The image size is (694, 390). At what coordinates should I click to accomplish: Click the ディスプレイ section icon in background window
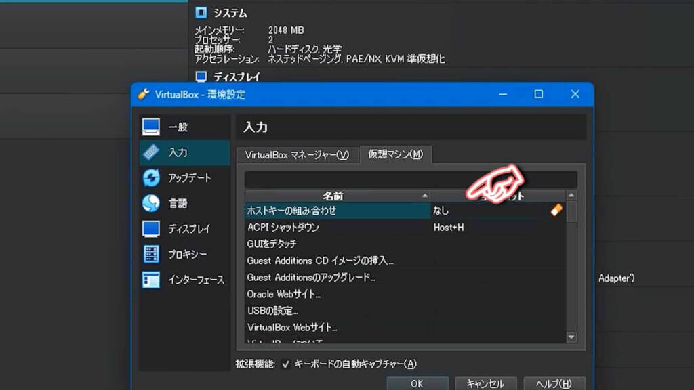(201, 77)
